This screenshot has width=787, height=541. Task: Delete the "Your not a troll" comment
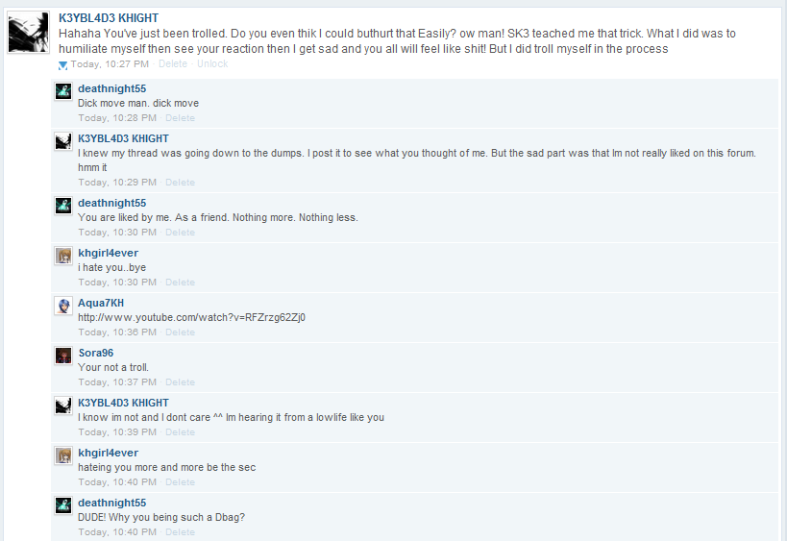click(180, 381)
